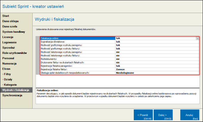Select the Filtry sub-item under Ekran
Viewport: 203px width, 122px height.
click(x=7, y=74)
